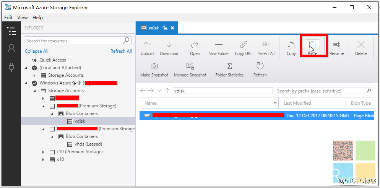
Task: Click the Folder Statistics sigma button
Action: 229,70
